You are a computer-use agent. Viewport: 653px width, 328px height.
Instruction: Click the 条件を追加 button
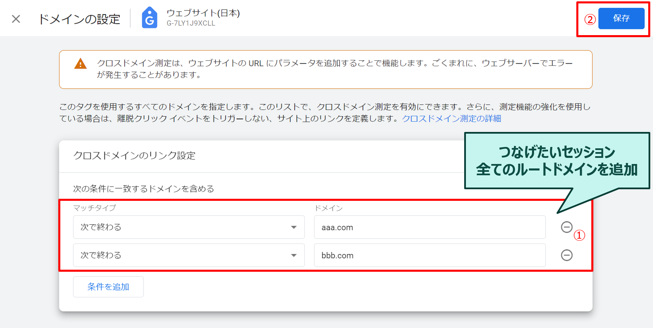108,287
